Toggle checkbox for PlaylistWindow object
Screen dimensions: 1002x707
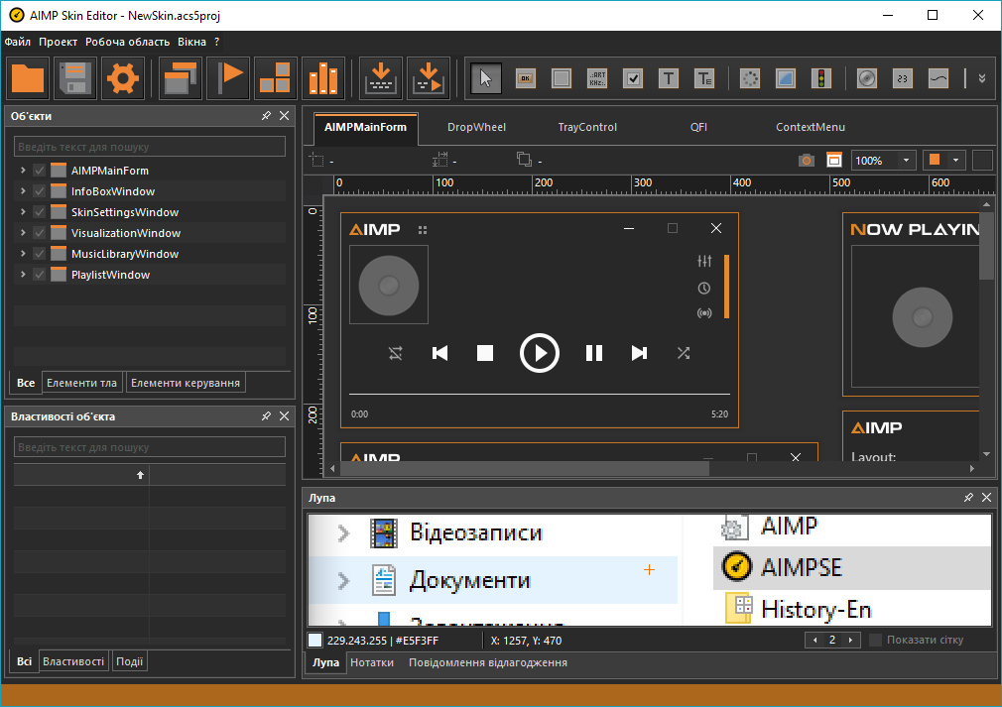tap(40, 275)
